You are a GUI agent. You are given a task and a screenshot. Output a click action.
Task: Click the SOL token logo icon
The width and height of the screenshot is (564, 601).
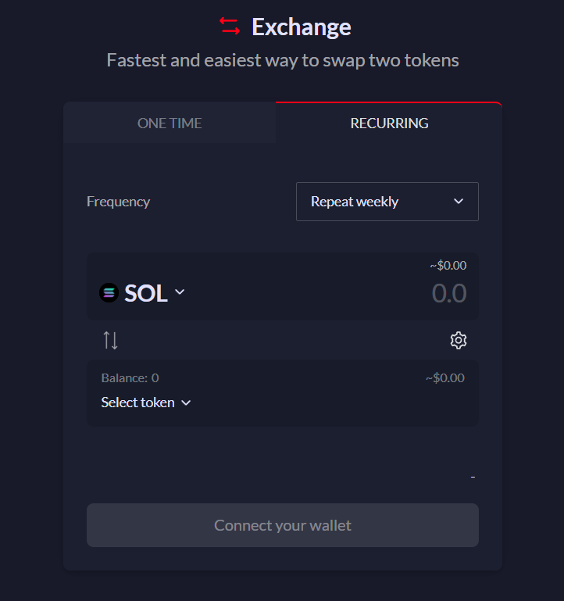(x=109, y=293)
